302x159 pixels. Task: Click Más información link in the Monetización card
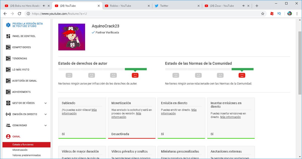pyautogui.click(x=126, y=115)
